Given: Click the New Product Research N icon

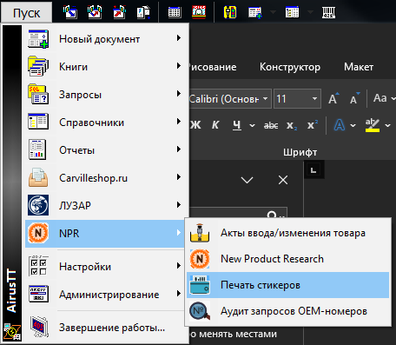Looking at the screenshot, I should pos(200,259).
